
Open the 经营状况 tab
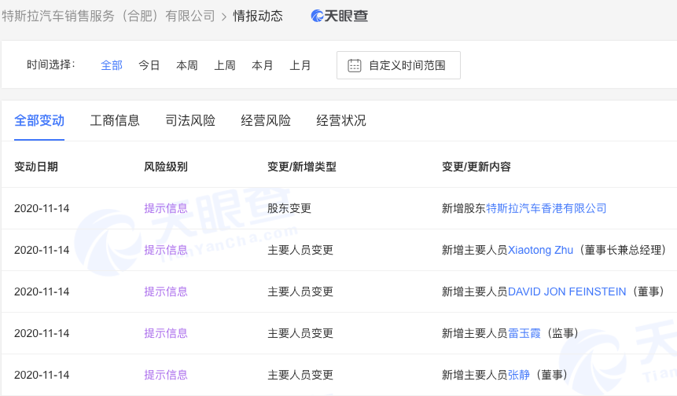click(341, 120)
